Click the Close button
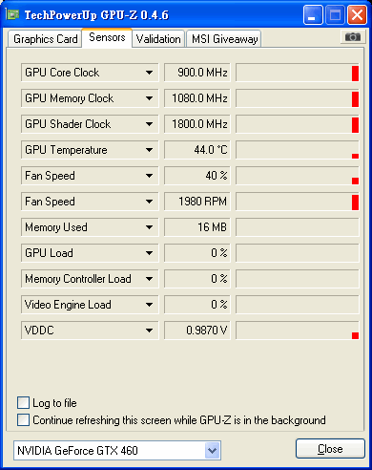372x470 pixels. [x=330, y=449]
